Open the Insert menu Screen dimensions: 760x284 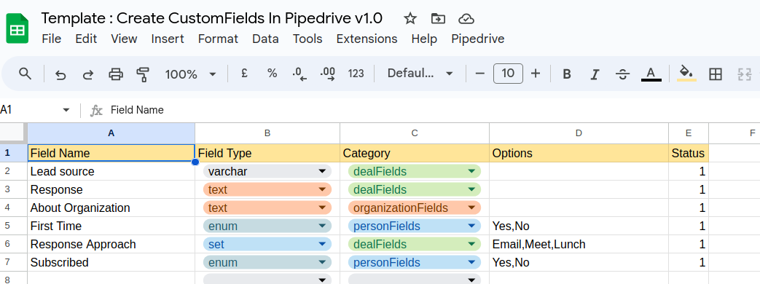point(168,39)
